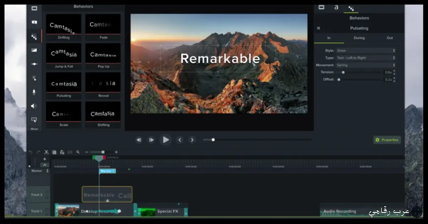Screen dimensions: 428x224
Task: Open Audio Effects with the speaker icon
Action: (x=34, y=106)
